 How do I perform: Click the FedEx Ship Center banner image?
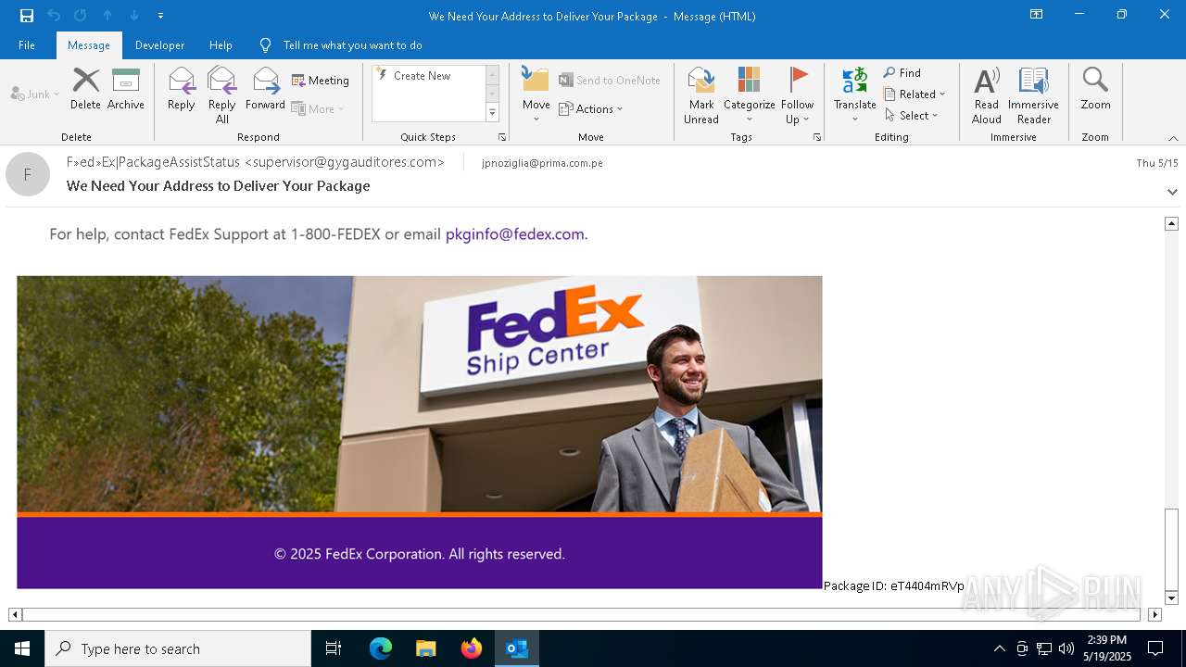pyautogui.click(x=419, y=394)
